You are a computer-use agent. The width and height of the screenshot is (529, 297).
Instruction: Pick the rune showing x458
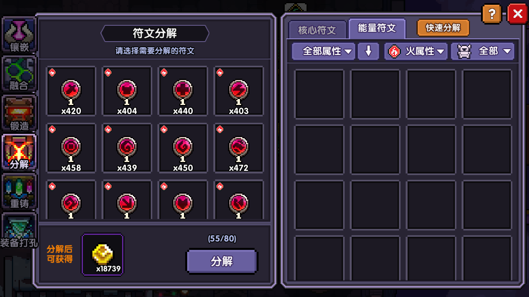pos(71,148)
